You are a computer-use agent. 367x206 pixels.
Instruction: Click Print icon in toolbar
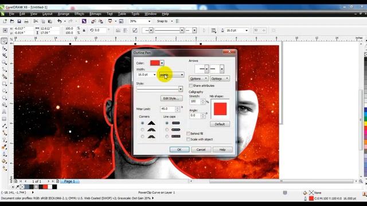point(26,21)
